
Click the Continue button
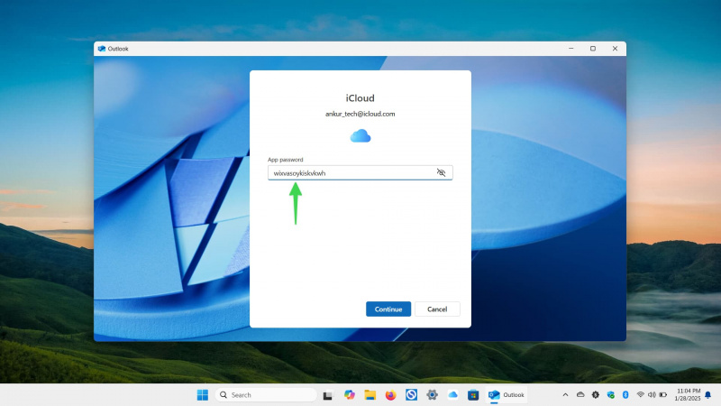click(388, 309)
